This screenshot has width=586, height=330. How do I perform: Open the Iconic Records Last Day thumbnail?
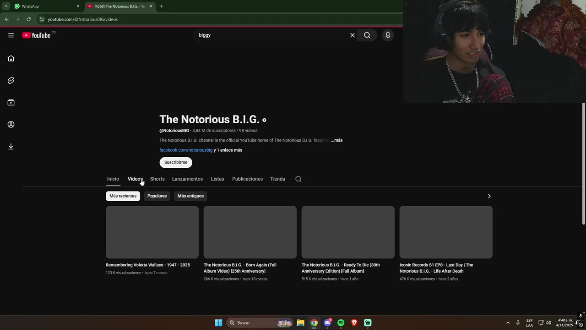point(446,232)
